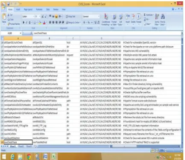Click the formula bar containing cwvCheckTrace
Viewport: 185px width, 160px height.
[107, 33]
